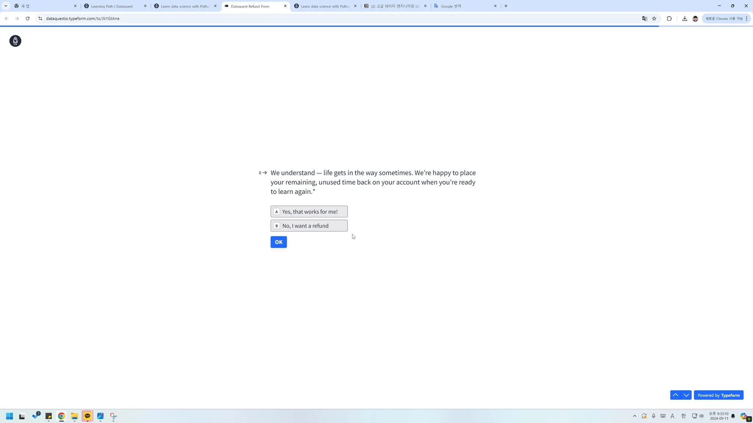Open Powered by Typeform link

(x=718, y=395)
